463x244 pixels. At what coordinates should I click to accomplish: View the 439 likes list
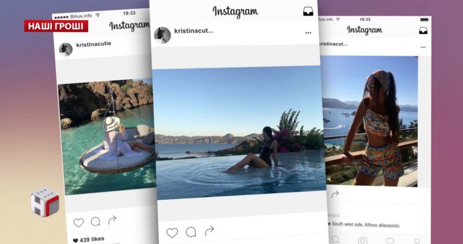click(x=88, y=240)
